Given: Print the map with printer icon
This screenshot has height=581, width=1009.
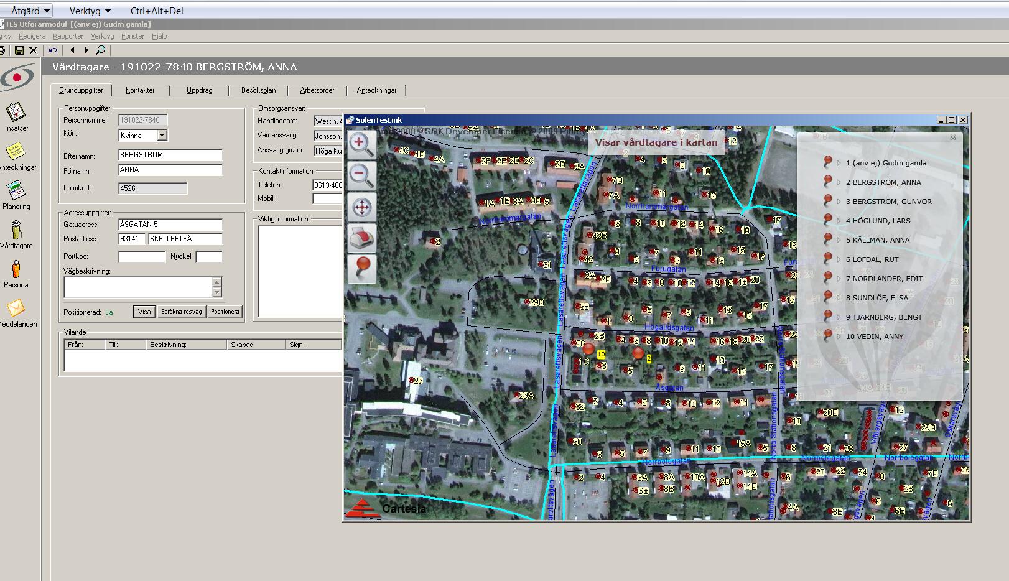Looking at the screenshot, I should (x=361, y=238).
